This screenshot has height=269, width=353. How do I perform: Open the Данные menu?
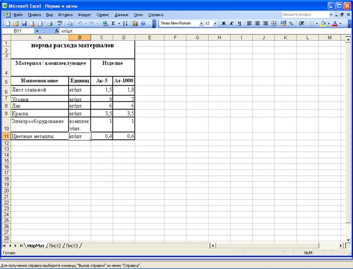tap(121, 15)
